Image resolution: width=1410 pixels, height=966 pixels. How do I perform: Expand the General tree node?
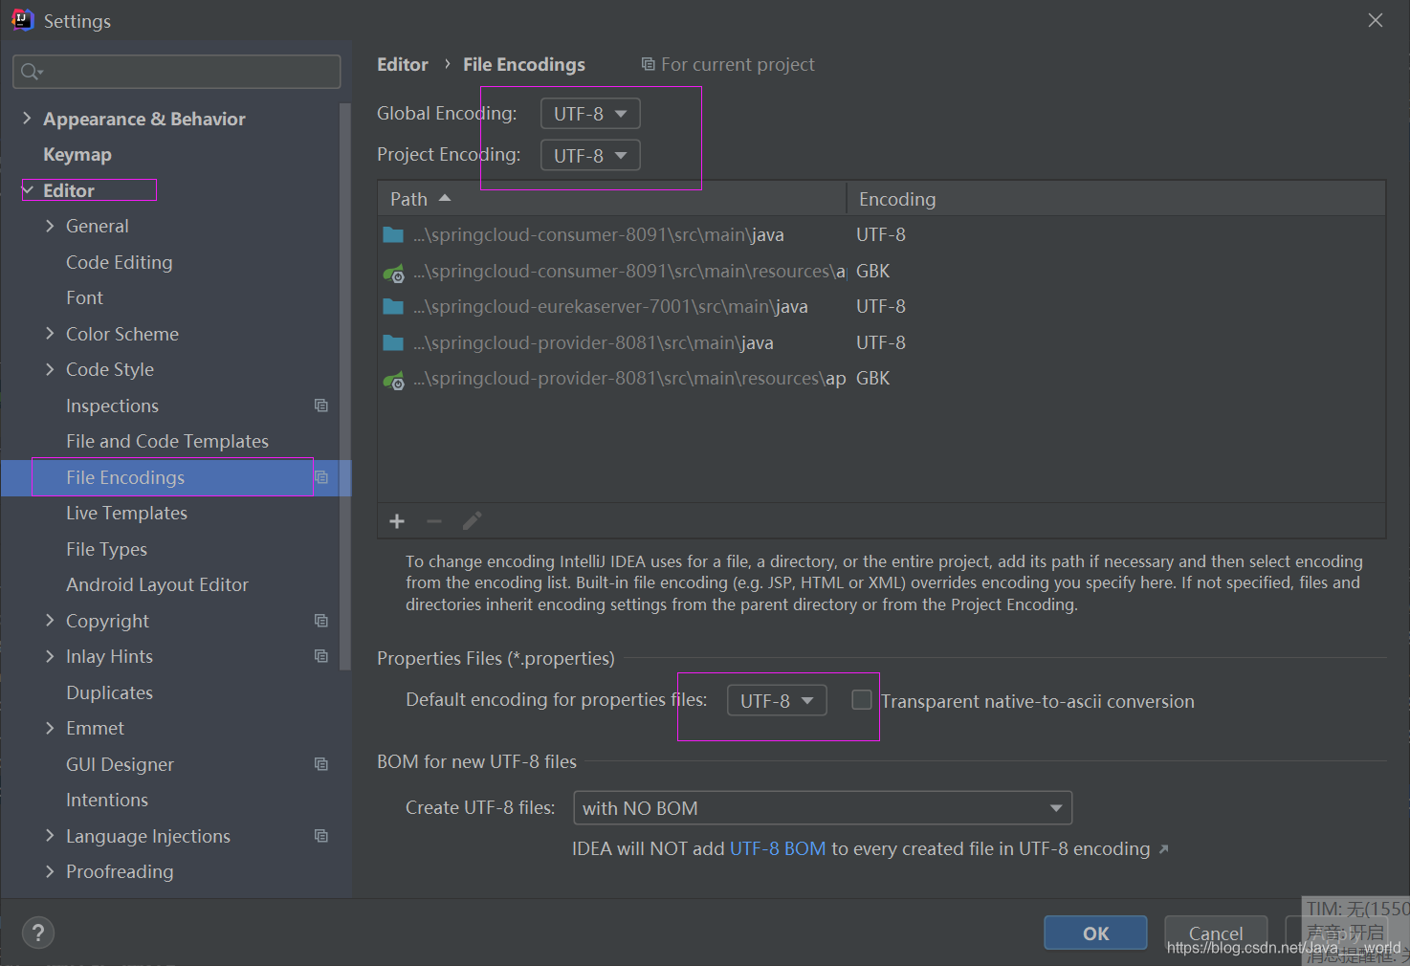click(50, 226)
